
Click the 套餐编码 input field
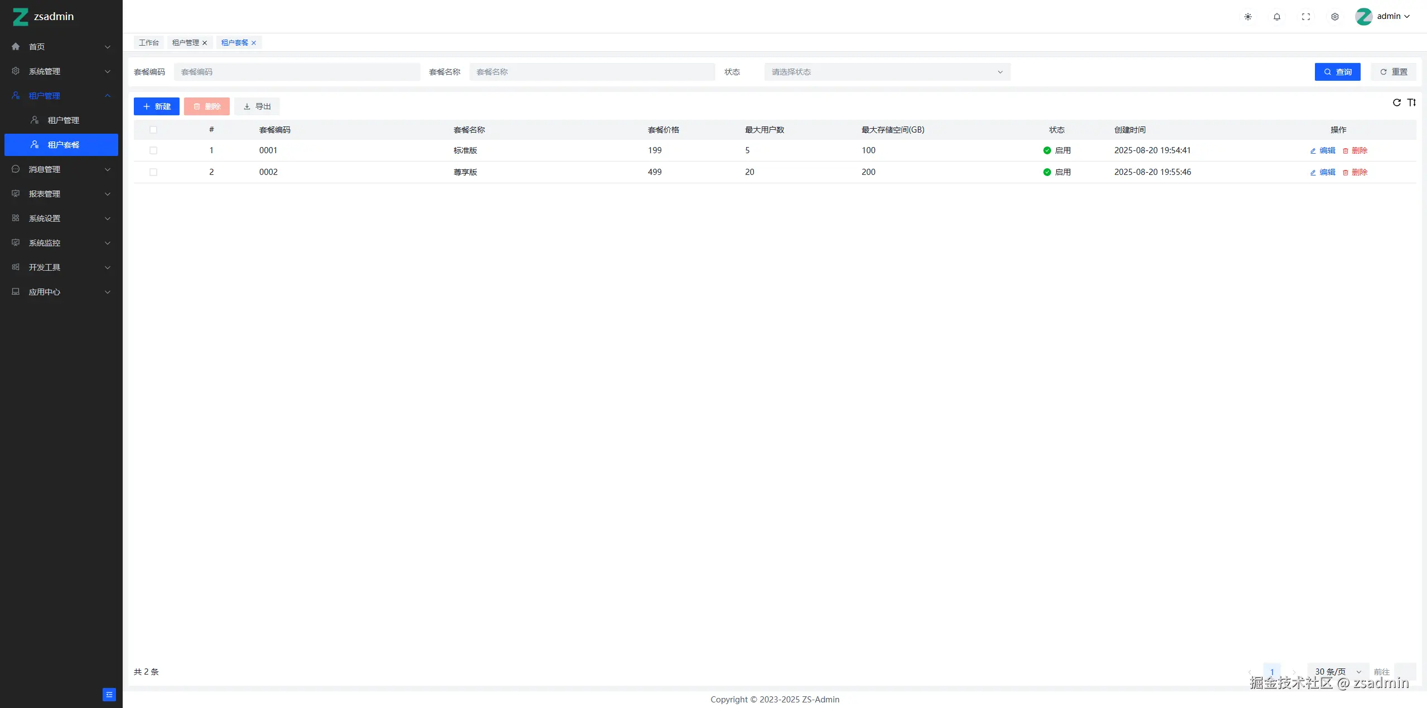(297, 72)
